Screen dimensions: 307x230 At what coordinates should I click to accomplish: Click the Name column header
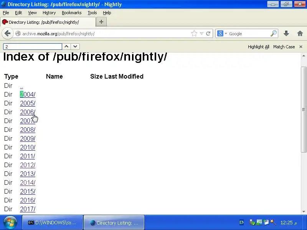54,76
